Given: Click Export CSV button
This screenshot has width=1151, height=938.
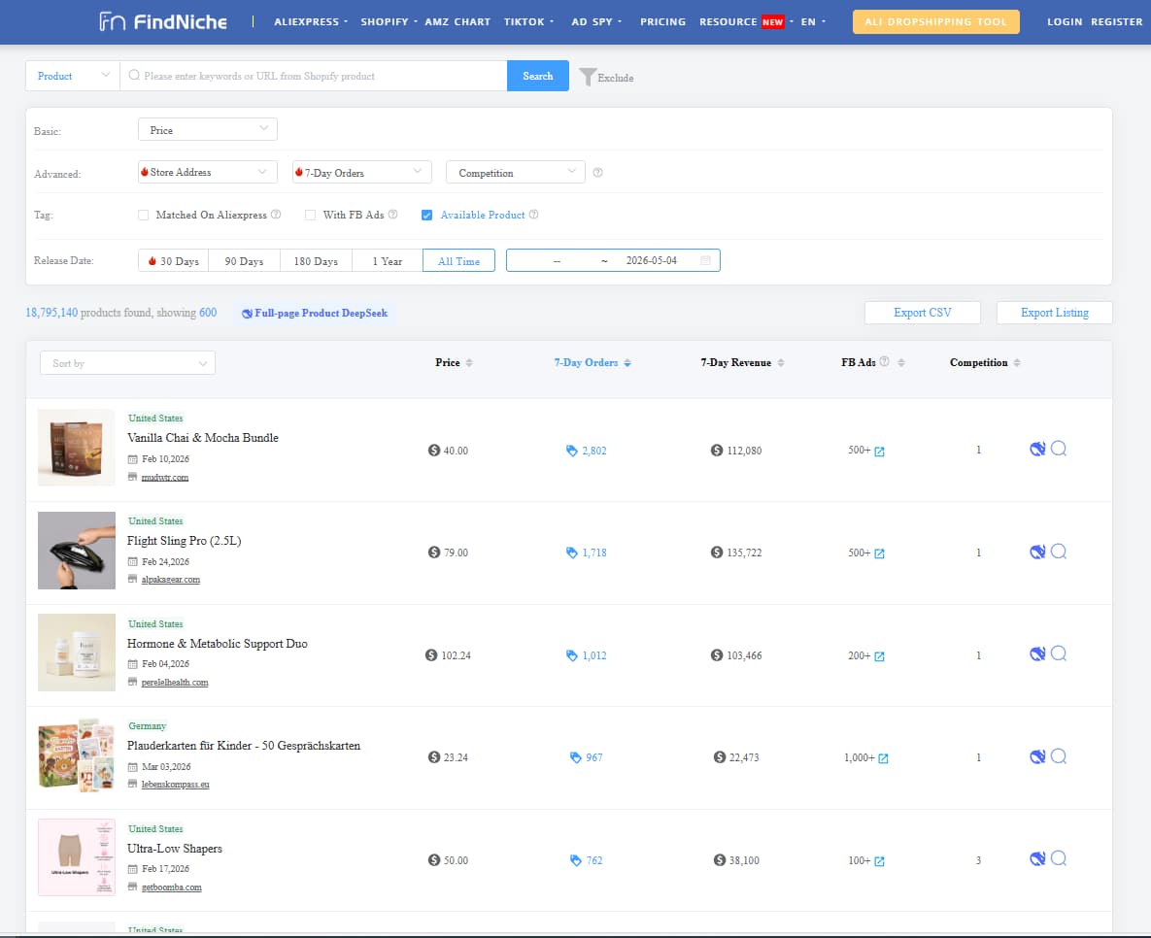Looking at the screenshot, I should [923, 313].
